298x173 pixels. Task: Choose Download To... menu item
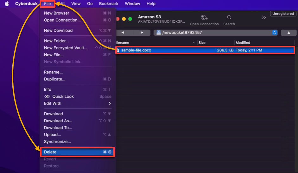click(78, 128)
